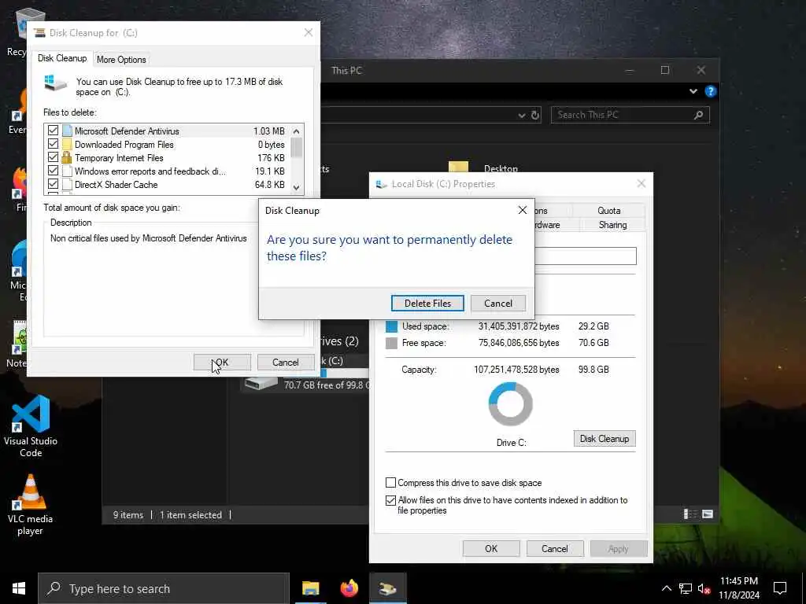Click the Windows error reports file icon

(67, 171)
